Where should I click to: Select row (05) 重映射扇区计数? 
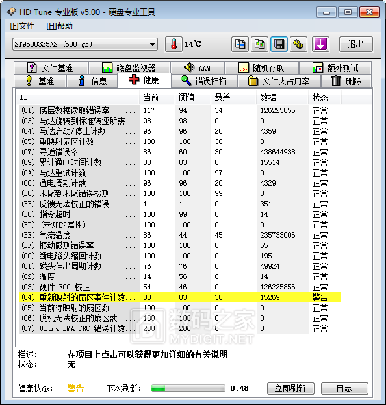coord(180,141)
